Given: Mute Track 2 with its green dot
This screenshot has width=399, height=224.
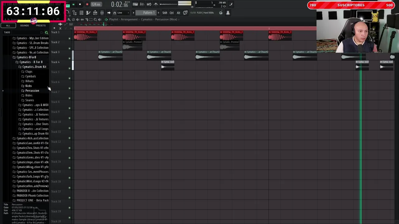Looking at the screenshot, I should tap(69, 48).
